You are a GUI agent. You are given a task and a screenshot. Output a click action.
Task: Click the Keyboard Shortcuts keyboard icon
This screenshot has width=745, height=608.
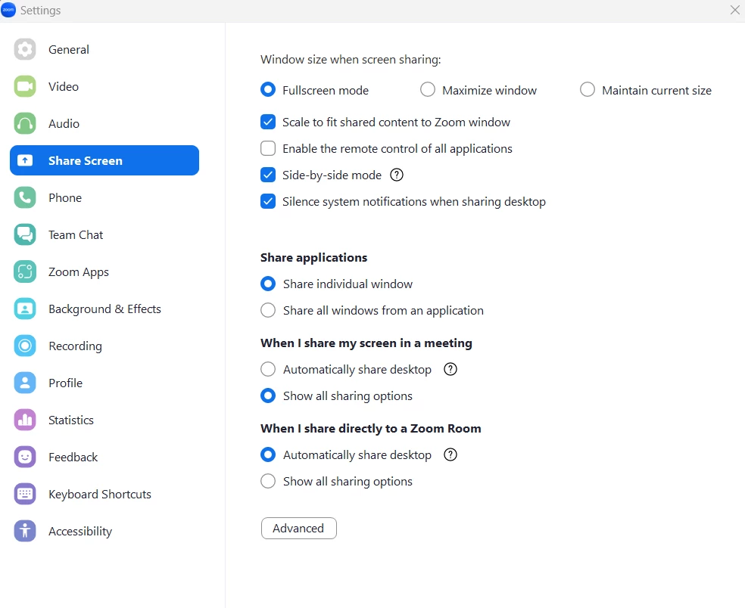25,494
